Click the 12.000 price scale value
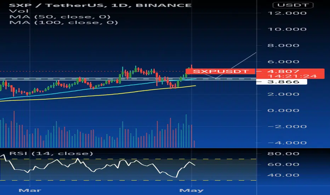330x195 pixels. 287,13
